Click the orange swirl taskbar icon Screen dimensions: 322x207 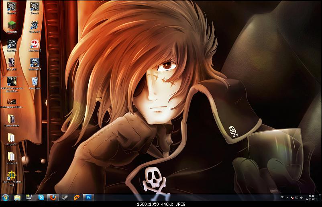[x=77, y=197]
